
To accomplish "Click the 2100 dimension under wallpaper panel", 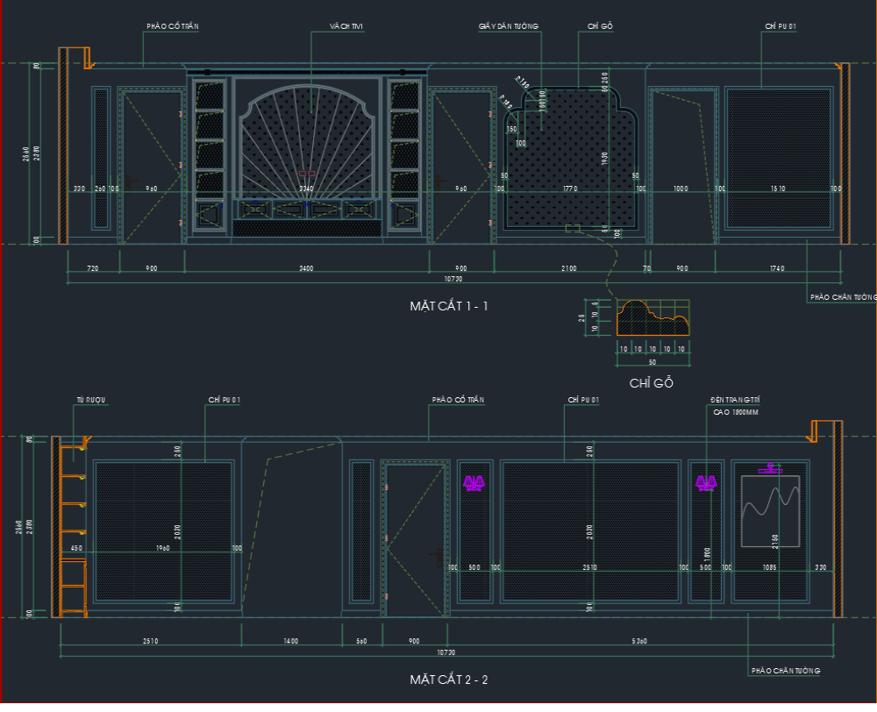I will [569, 268].
